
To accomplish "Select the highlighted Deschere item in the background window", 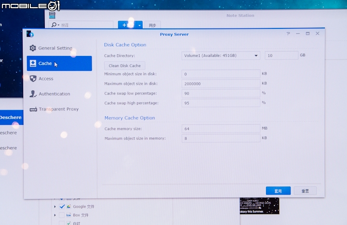I will 12,118.
